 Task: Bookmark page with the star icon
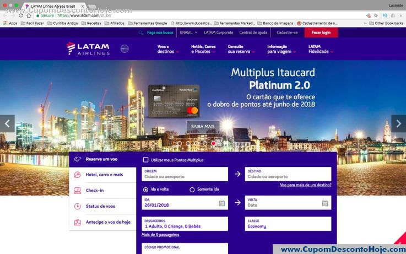[x=376, y=15]
